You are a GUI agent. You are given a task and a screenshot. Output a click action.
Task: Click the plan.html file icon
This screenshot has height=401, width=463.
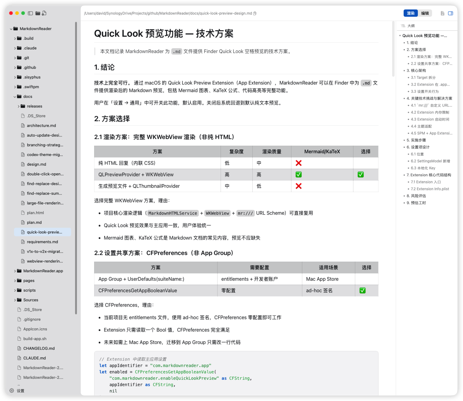pos(23,213)
